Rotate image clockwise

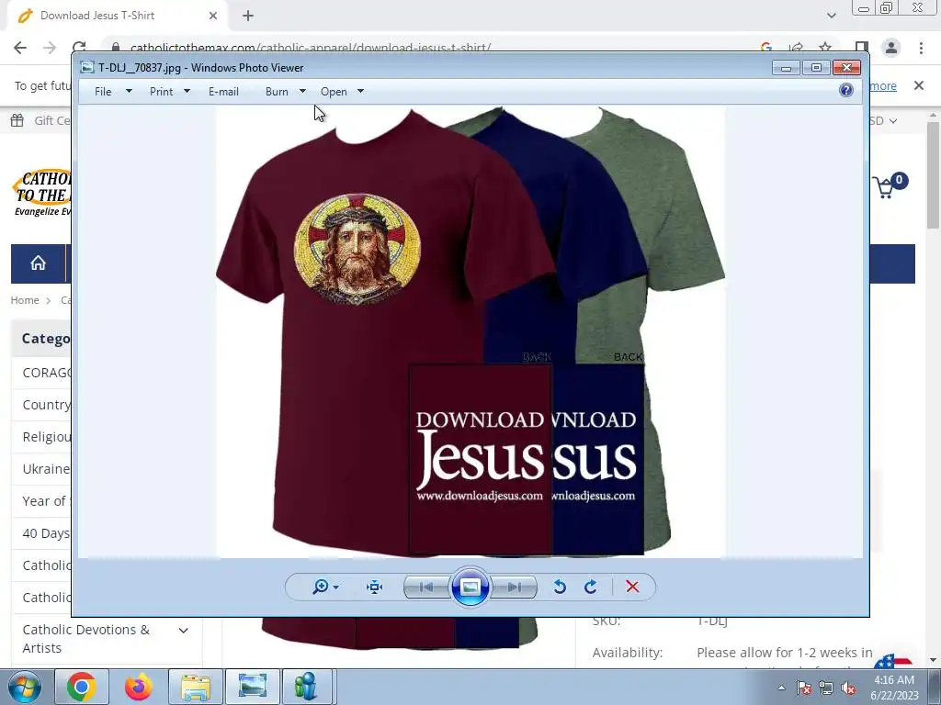click(x=591, y=587)
